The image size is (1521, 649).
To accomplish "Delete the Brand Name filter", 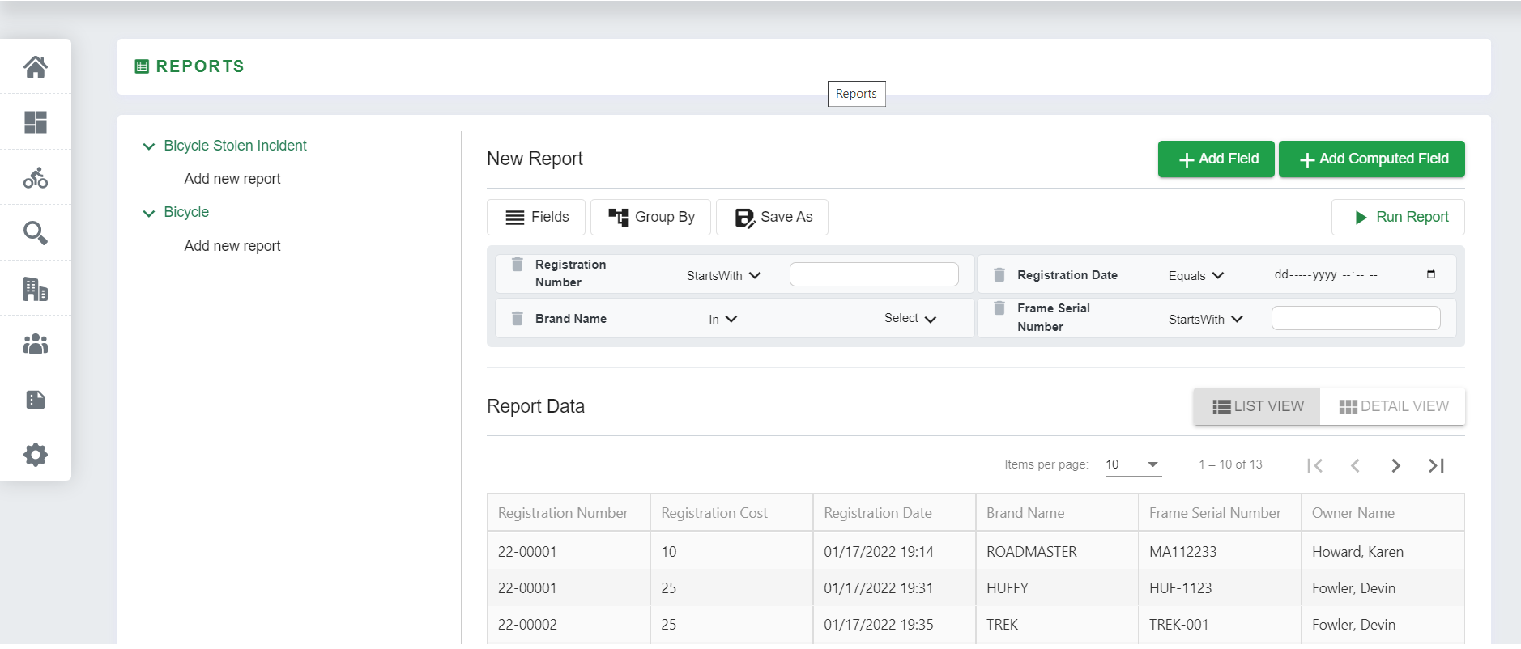I will pos(518,318).
